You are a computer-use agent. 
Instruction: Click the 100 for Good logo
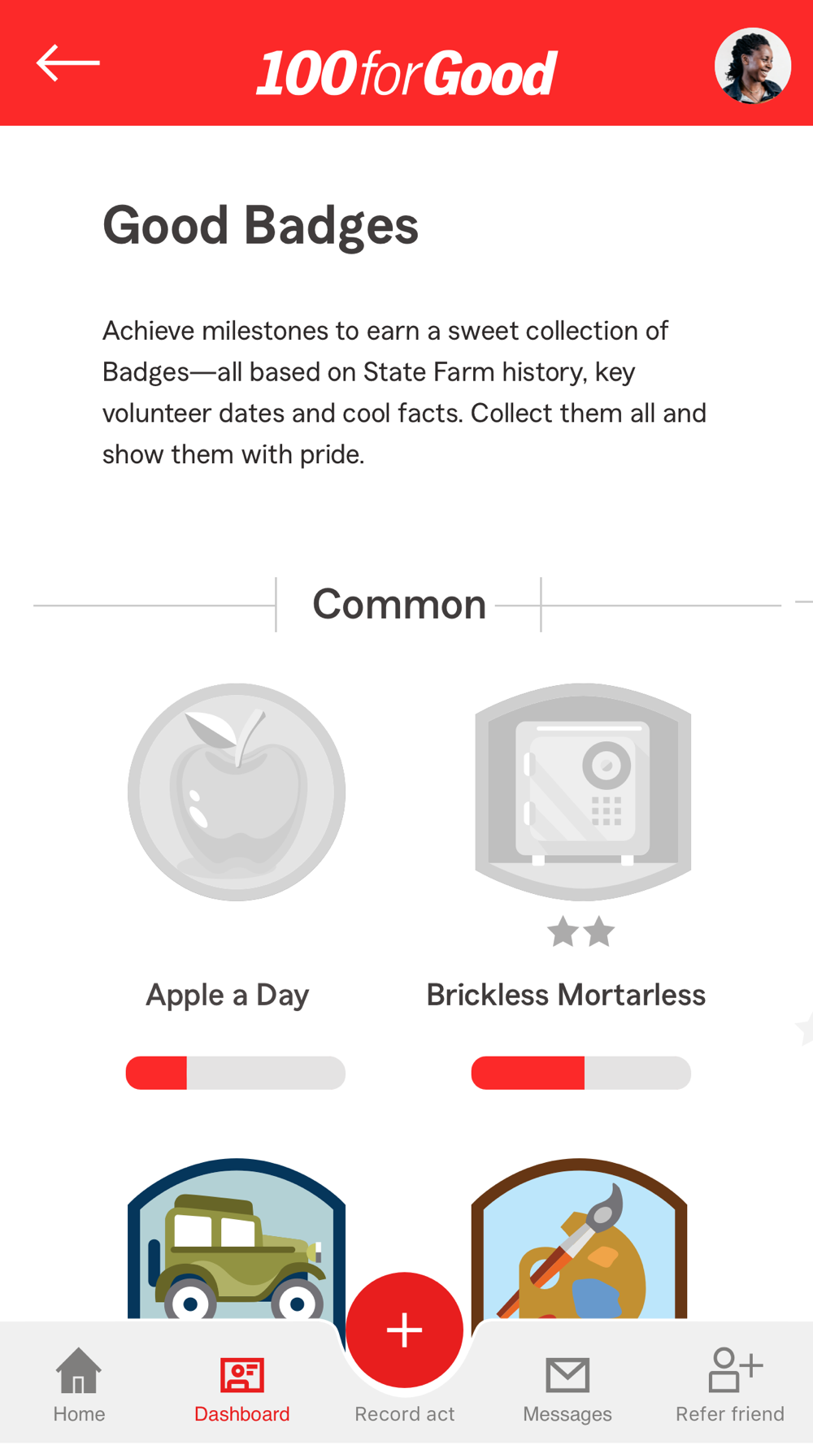tap(406, 73)
